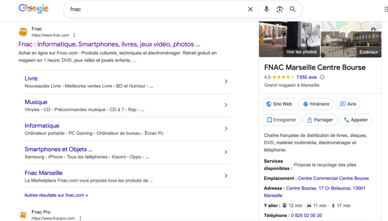Expand the Musique sitelink chevron
Viewport: 388px width, 221px height.
click(x=226, y=105)
